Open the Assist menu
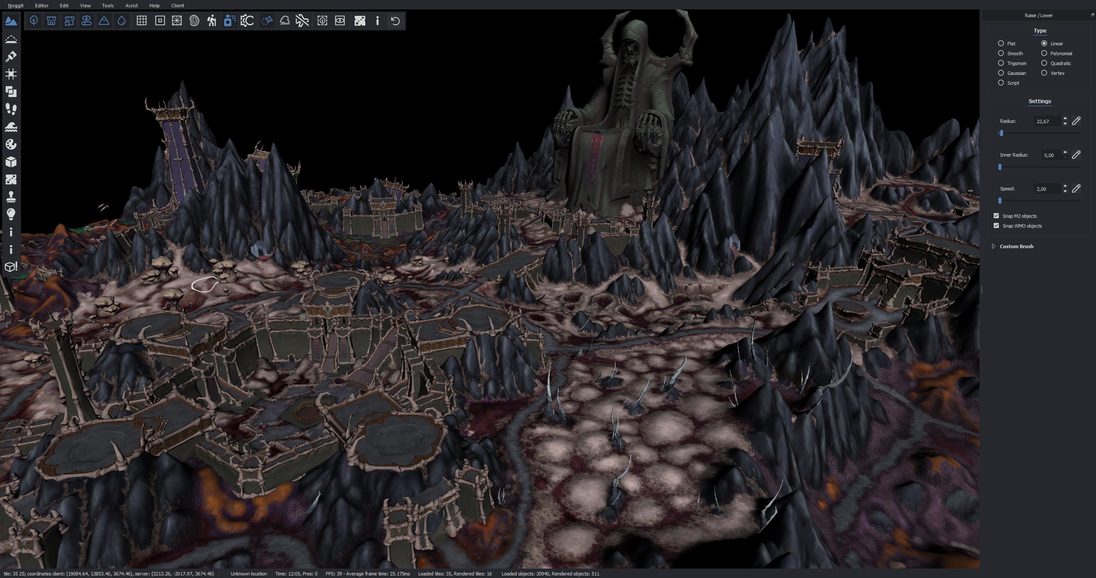 [131, 6]
